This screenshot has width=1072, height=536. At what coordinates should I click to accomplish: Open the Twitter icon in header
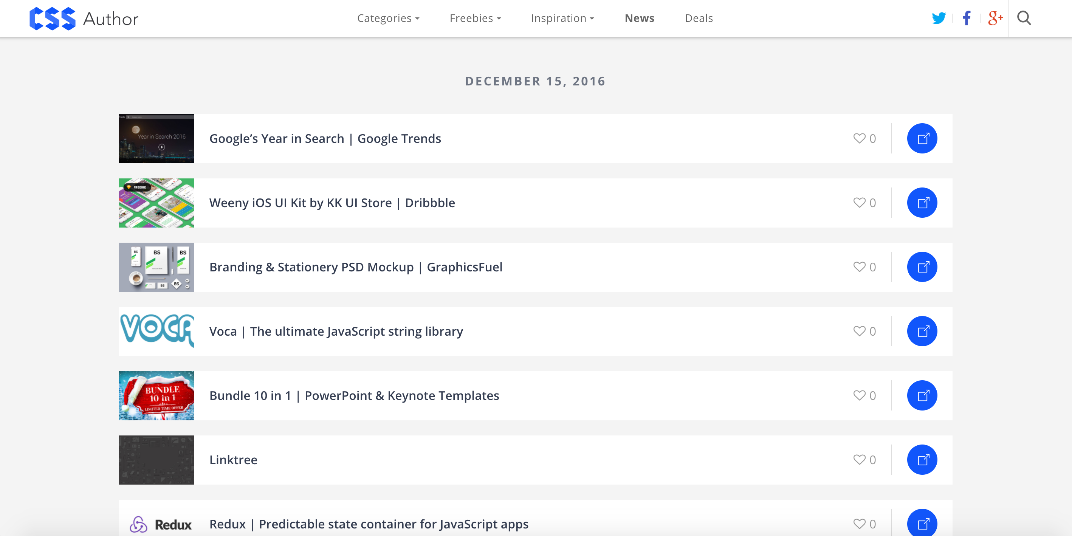939,18
